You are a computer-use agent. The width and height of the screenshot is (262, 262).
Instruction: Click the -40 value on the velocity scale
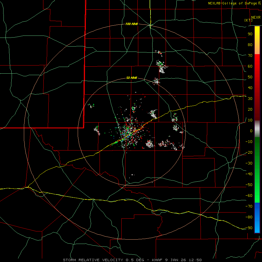click(249, 174)
